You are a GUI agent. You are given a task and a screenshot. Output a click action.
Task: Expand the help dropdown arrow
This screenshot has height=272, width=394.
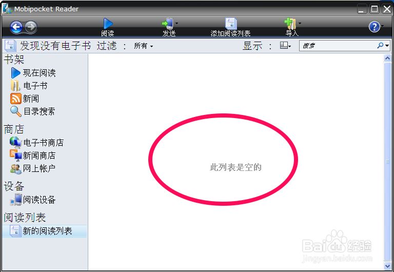click(x=382, y=26)
